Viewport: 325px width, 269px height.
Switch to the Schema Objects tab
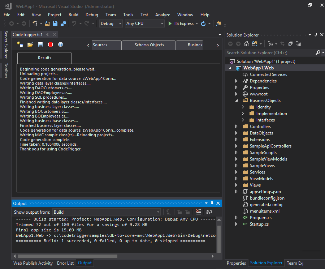coord(149,45)
